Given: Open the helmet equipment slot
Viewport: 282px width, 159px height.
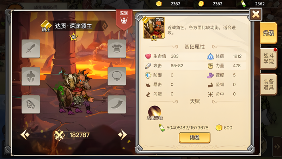Looking at the screenshot, I should pos(31,77).
